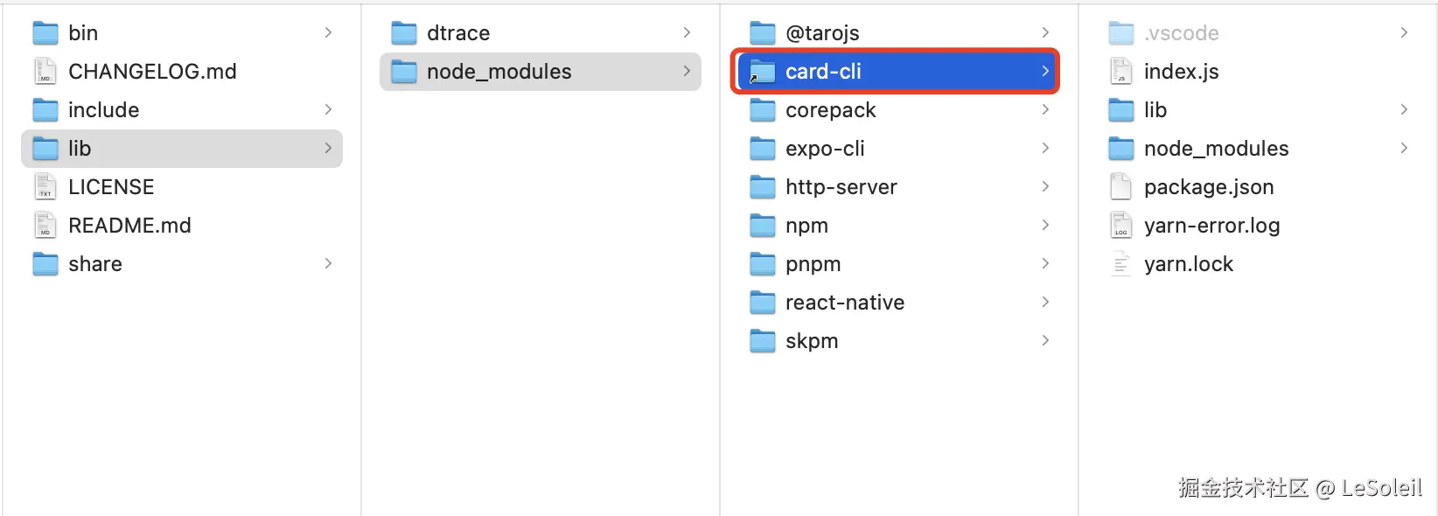Viewport: 1438px width, 516px height.
Task: Click the yarn-error.log file icon
Action: point(1120,226)
